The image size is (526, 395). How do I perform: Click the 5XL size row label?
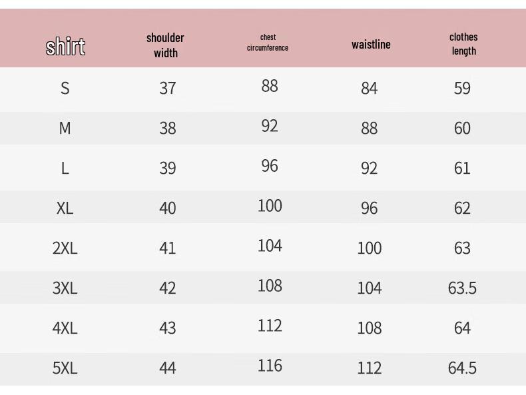(65, 368)
